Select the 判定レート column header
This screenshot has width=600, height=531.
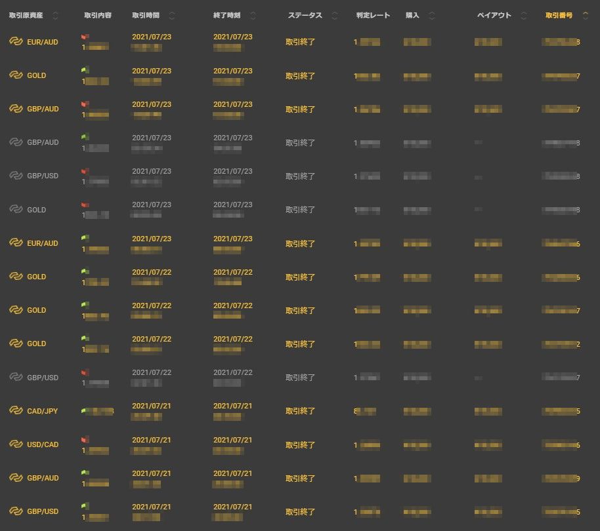pos(373,16)
